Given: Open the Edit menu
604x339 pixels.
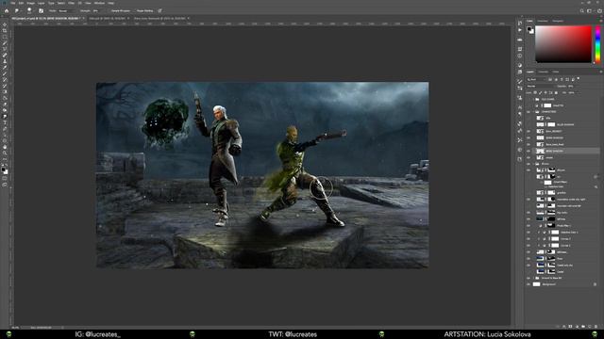Looking at the screenshot, I should click(21, 3).
